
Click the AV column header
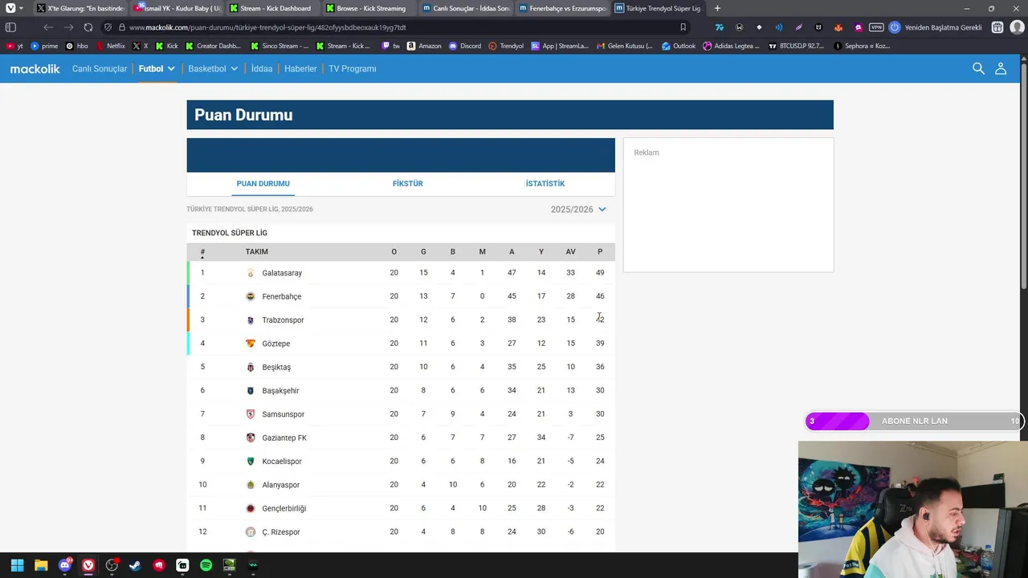pyautogui.click(x=570, y=252)
